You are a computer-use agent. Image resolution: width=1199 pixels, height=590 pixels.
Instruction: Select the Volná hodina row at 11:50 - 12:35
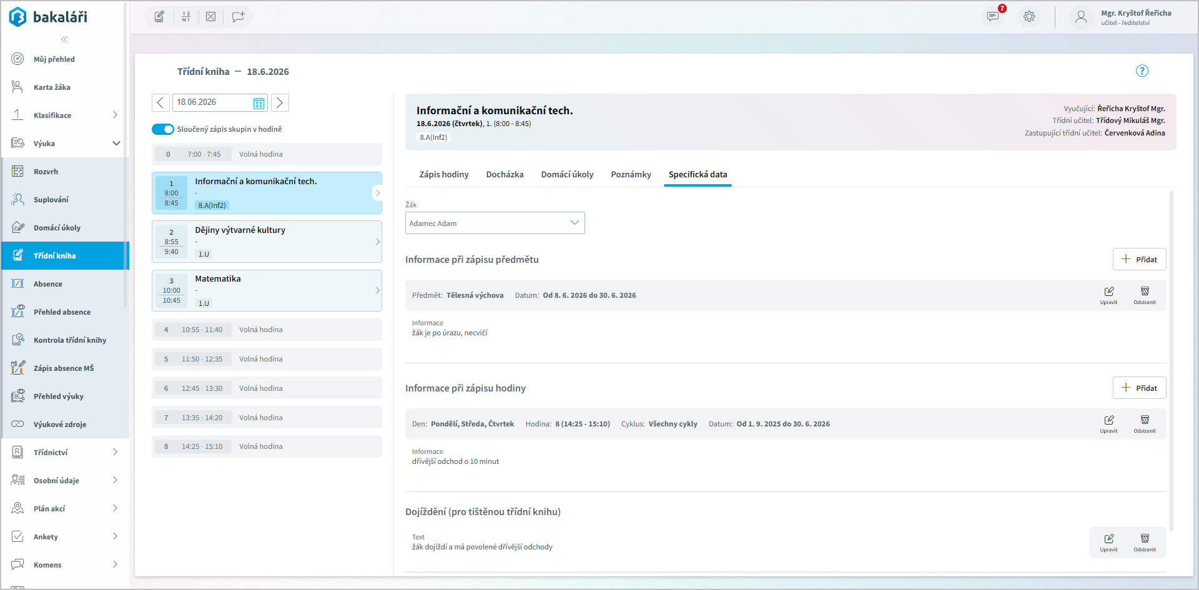[267, 359]
